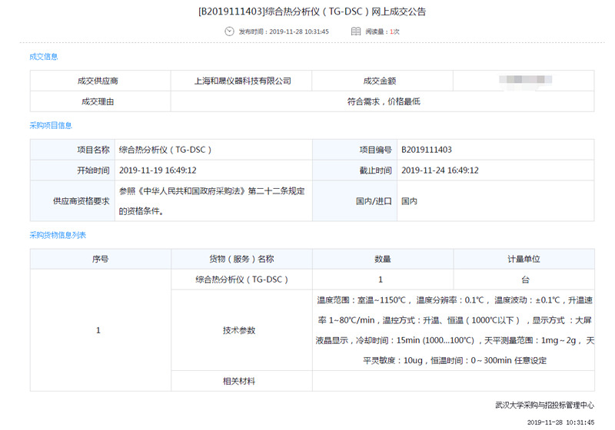
Task: Click 武汉大学采购与招投标管理中心 footer text
Action: click(x=544, y=405)
